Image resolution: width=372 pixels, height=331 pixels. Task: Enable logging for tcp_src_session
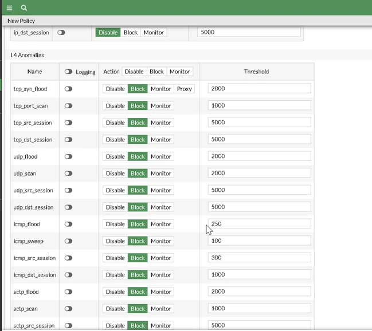coord(68,123)
